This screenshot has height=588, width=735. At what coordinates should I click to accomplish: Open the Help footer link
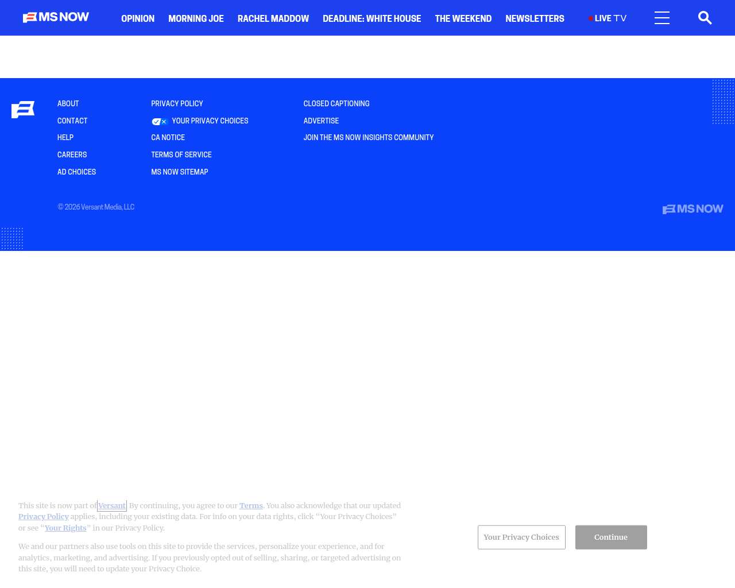[65, 138]
